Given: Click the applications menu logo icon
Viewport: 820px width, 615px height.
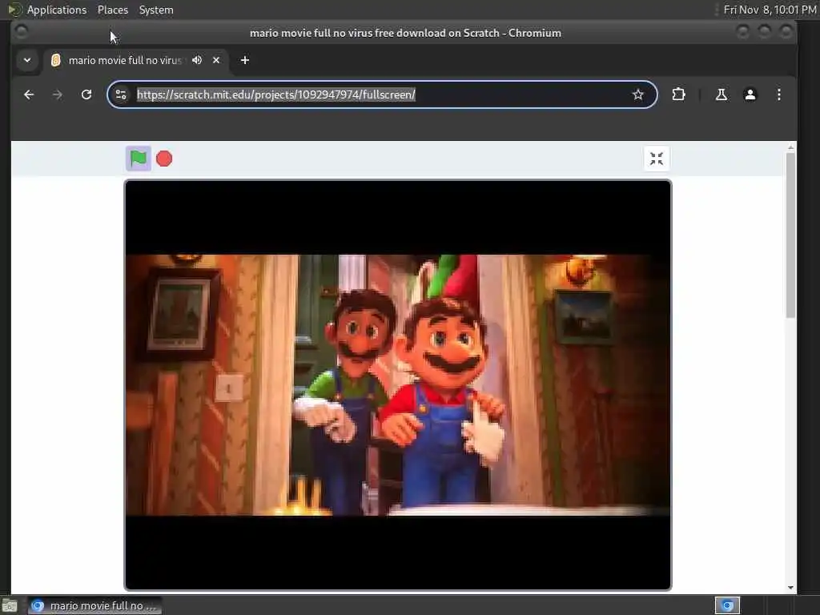Looking at the screenshot, I should (14, 10).
